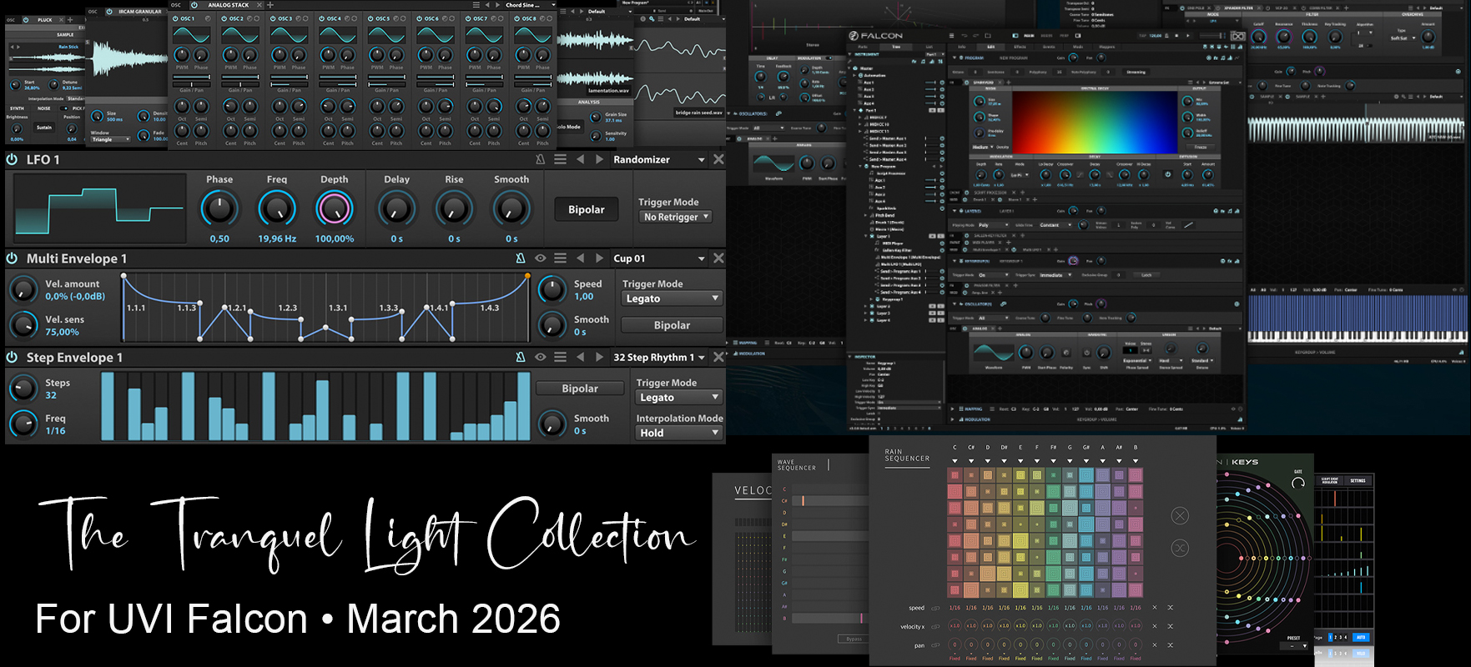Screen dimensions: 1471x667
Task: Switch to the Analog Stack oscillator tab
Action: [227, 5]
